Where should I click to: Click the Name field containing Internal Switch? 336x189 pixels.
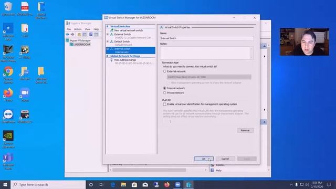[207, 38]
